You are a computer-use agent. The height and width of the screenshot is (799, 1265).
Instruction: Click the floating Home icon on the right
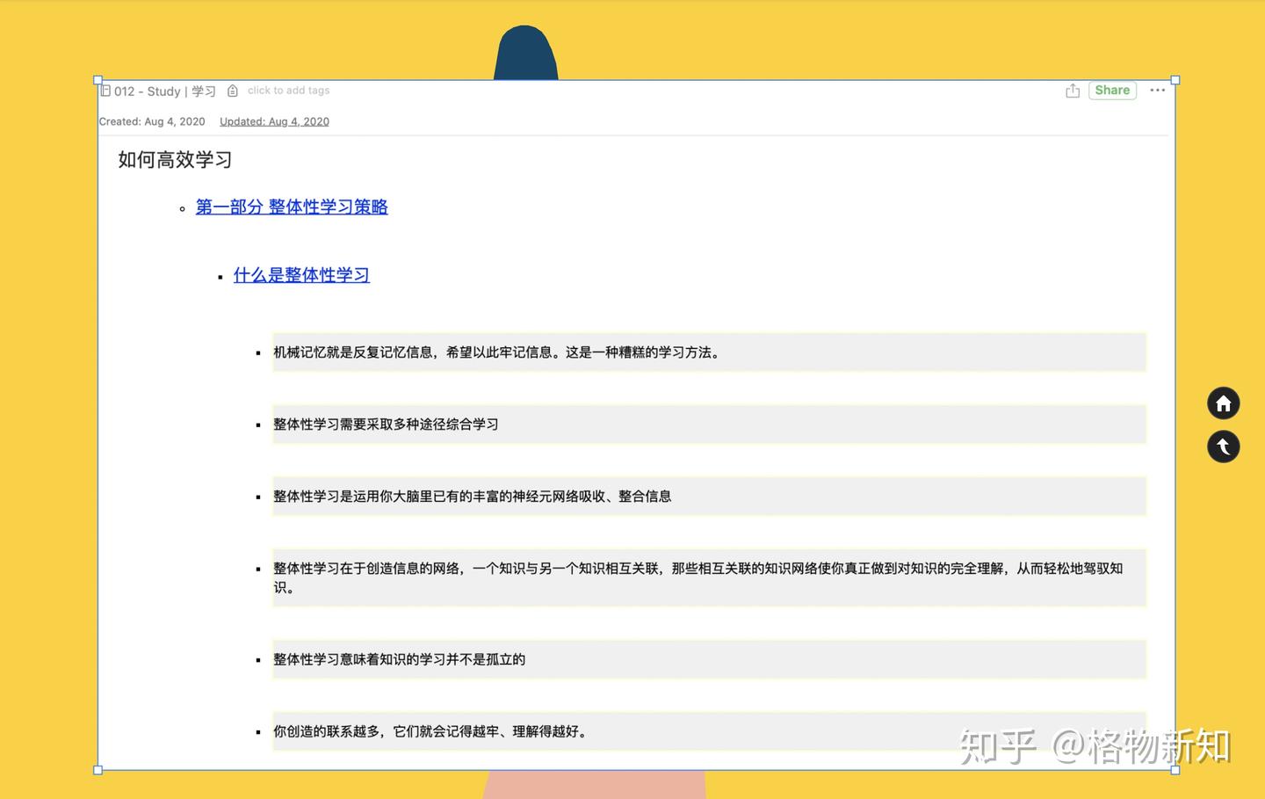1223,403
